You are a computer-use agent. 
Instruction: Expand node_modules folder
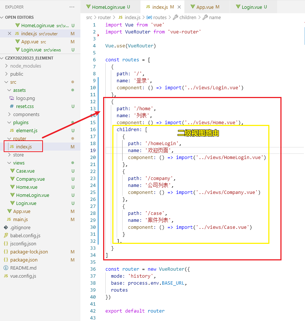26,66
